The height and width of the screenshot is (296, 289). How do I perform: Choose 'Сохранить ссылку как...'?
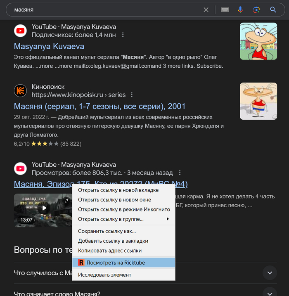click(123, 231)
